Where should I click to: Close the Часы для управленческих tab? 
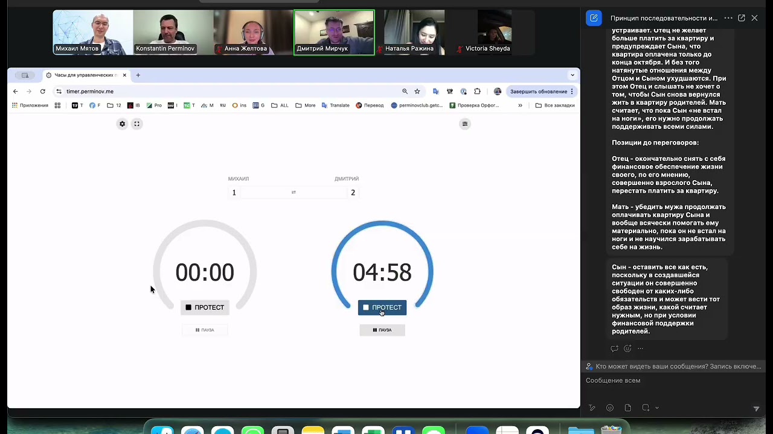click(125, 75)
